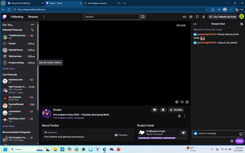Toggle notifications bell for finzbo
The image size is (245, 153).
163,110
